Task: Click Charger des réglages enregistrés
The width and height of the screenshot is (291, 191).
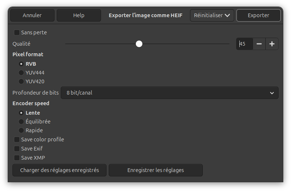Action: 59,170
